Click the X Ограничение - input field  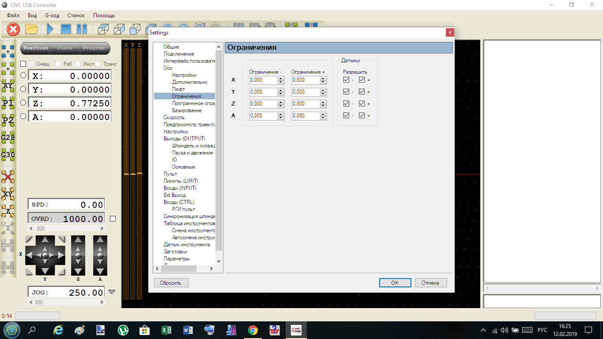pos(264,80)
